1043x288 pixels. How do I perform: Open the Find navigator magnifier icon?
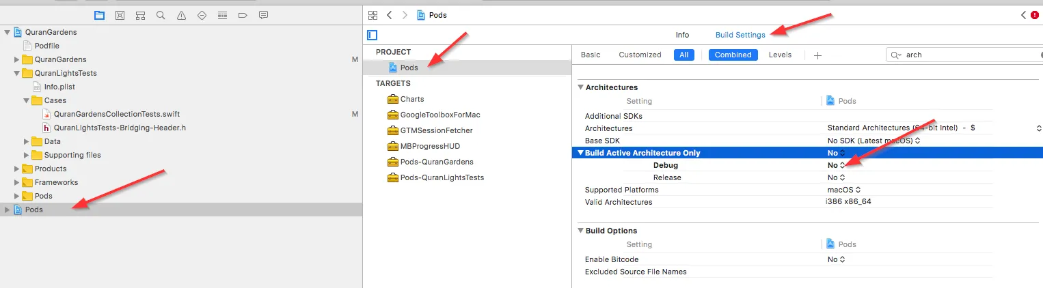coord(161,15)
